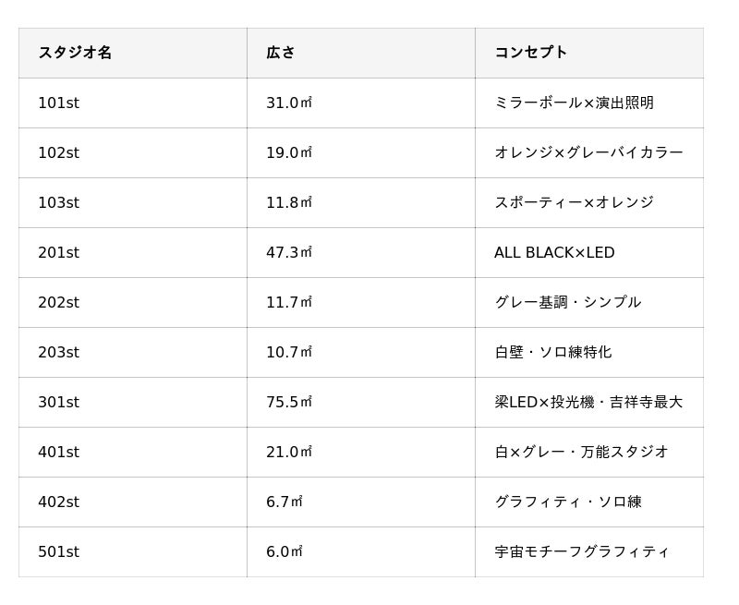The image size is (739, 605).
Task: Click the コンセプト column header
Action: 531,53
